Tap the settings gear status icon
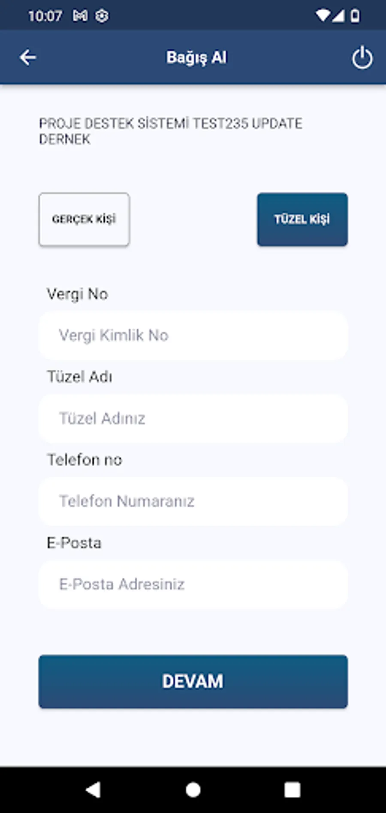The image size is (386, 813). [x=102, y=16]
